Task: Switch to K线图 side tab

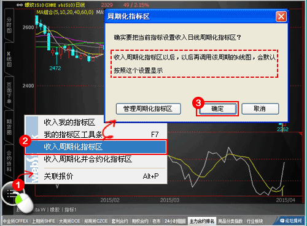Action: pos(9,59)
